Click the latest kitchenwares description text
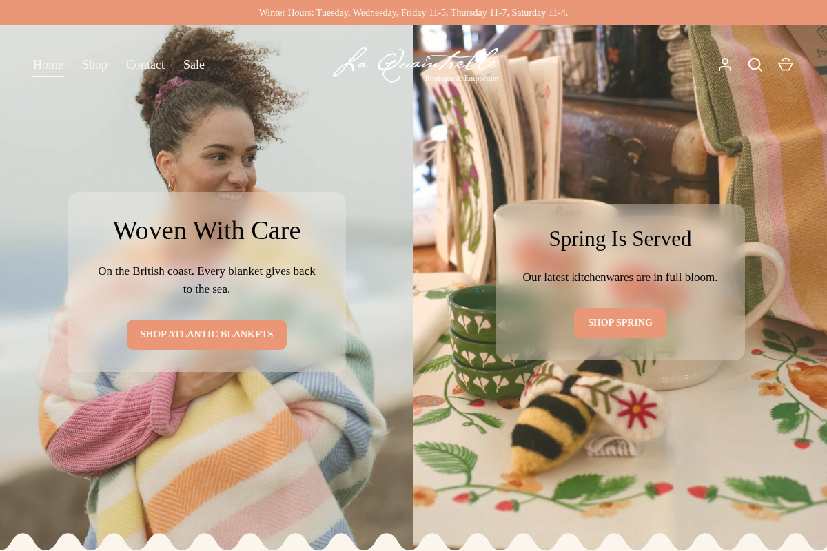 coord(620,278)
